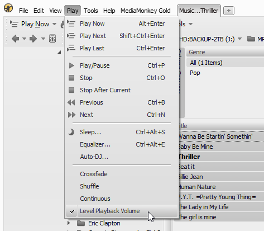Click the Play/Pause triangle icon in the menu
264x231 pixels.
(71, 65)
